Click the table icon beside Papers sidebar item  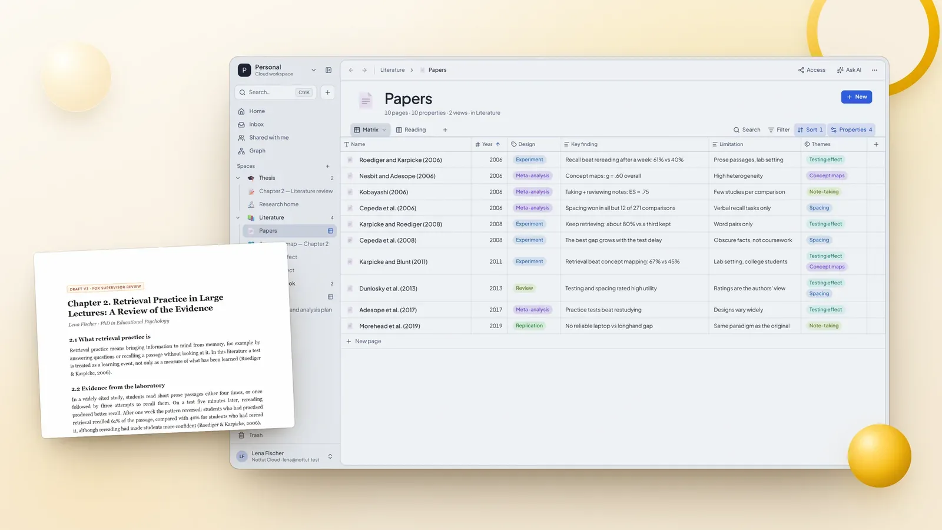click(x=330, y=231)
